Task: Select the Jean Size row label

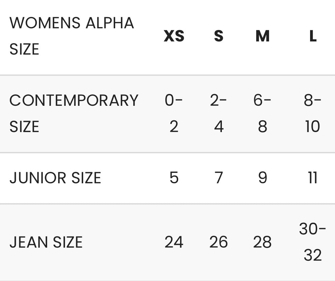Action: (x=46, y=242)
